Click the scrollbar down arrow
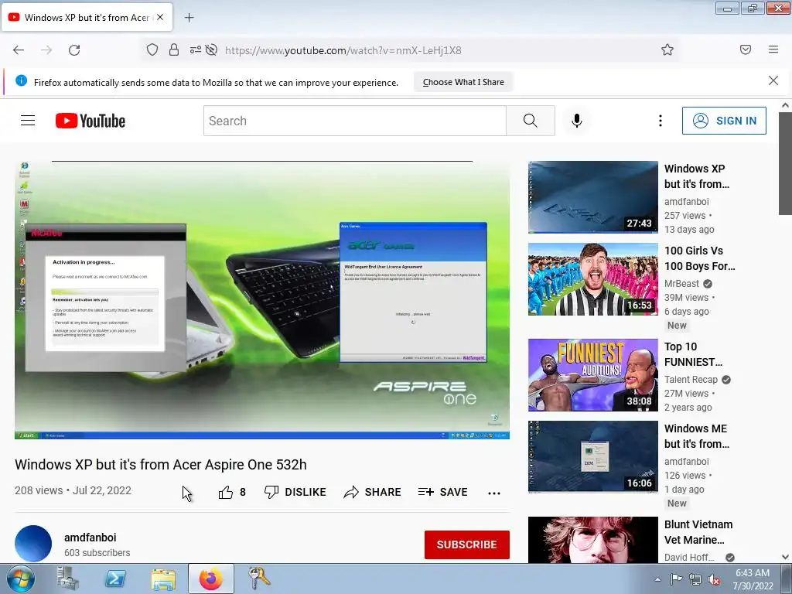Screen dimensions: 792x594 [785, 557]
